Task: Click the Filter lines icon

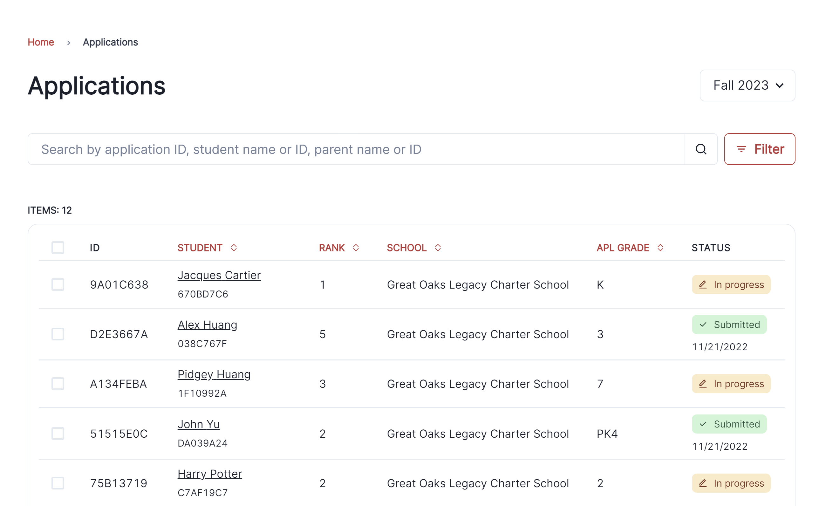Action: click(x=741, y=149)
